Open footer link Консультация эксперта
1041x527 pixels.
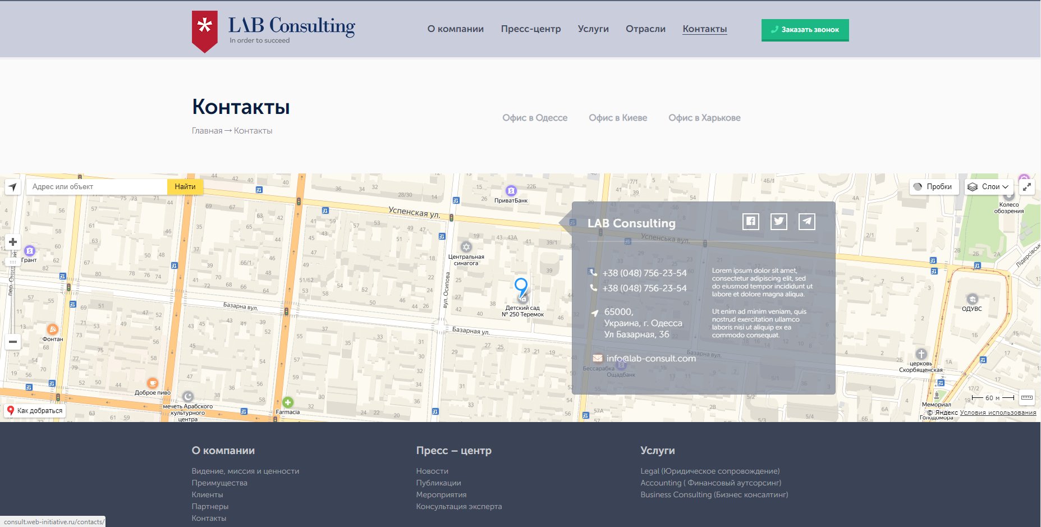pos(459,506)
